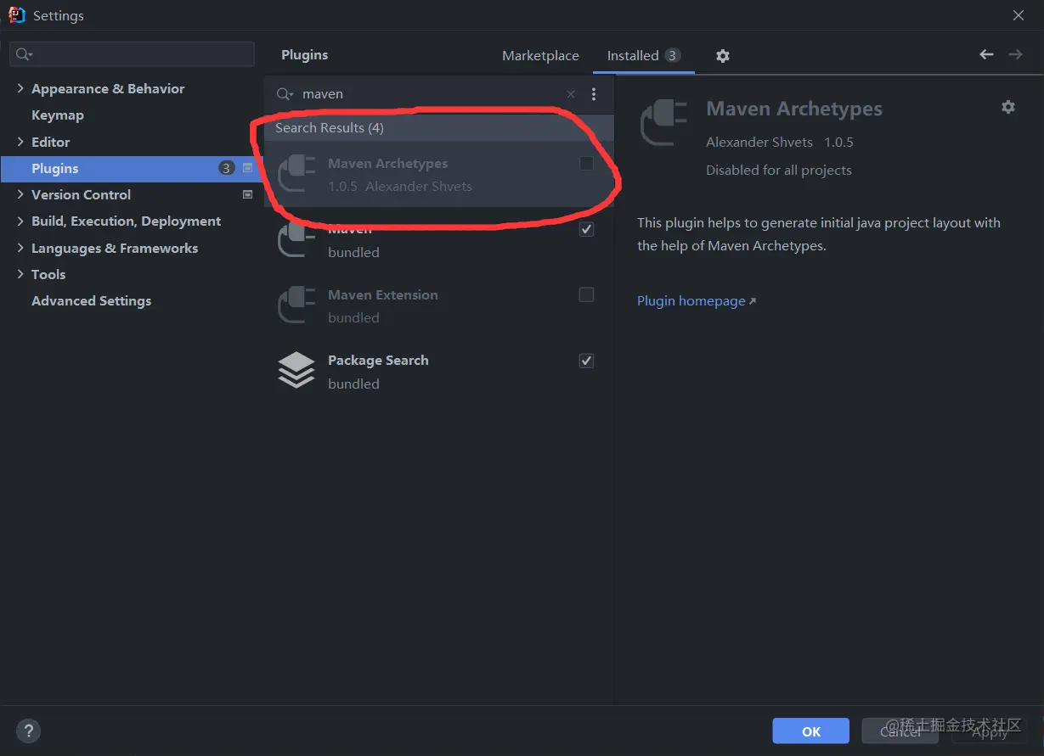Click the Search Results (4) header

[438, 128]
